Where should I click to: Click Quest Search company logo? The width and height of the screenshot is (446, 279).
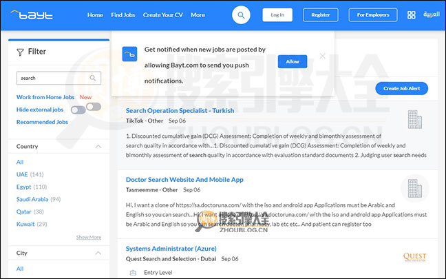click(x=414, y=257)
